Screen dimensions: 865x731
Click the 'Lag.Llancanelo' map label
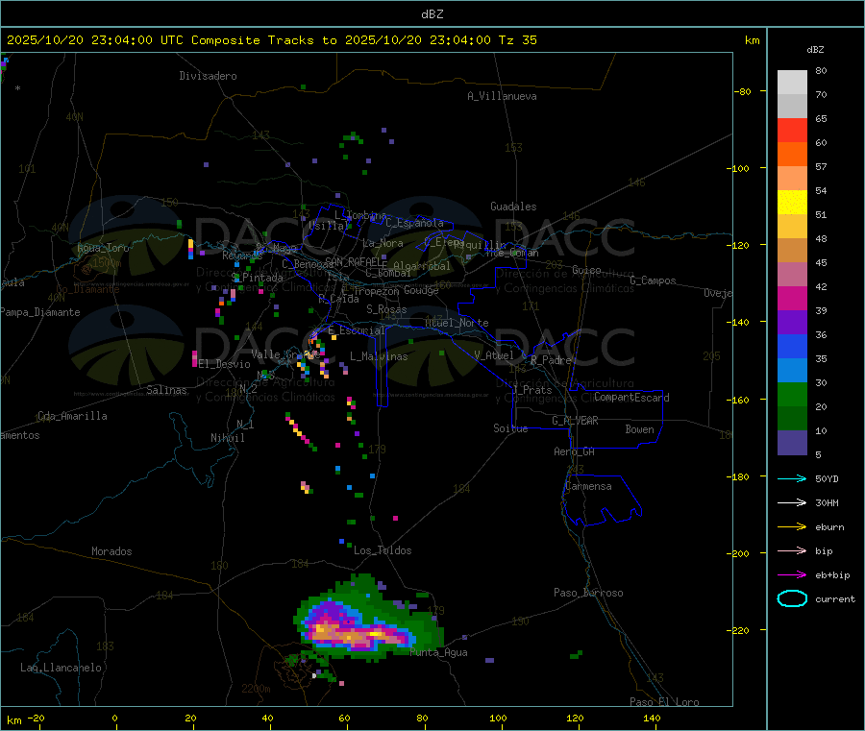pyautogui.click(x=62, y=668)
